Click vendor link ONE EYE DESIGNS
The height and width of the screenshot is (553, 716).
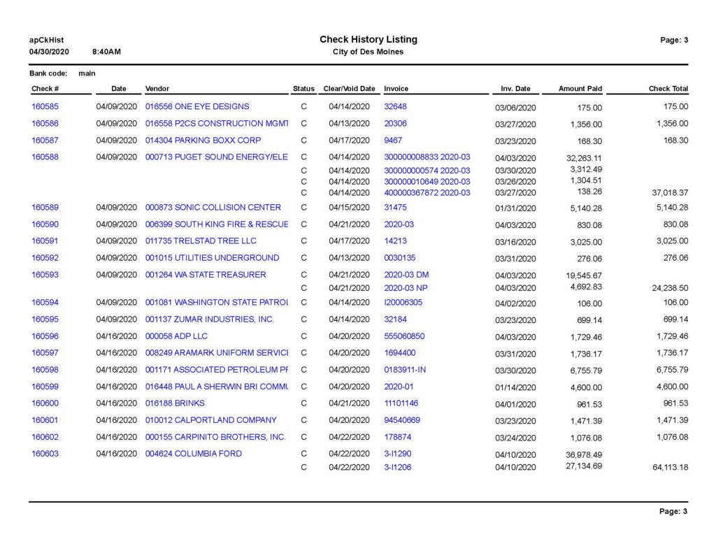(197, 107)
